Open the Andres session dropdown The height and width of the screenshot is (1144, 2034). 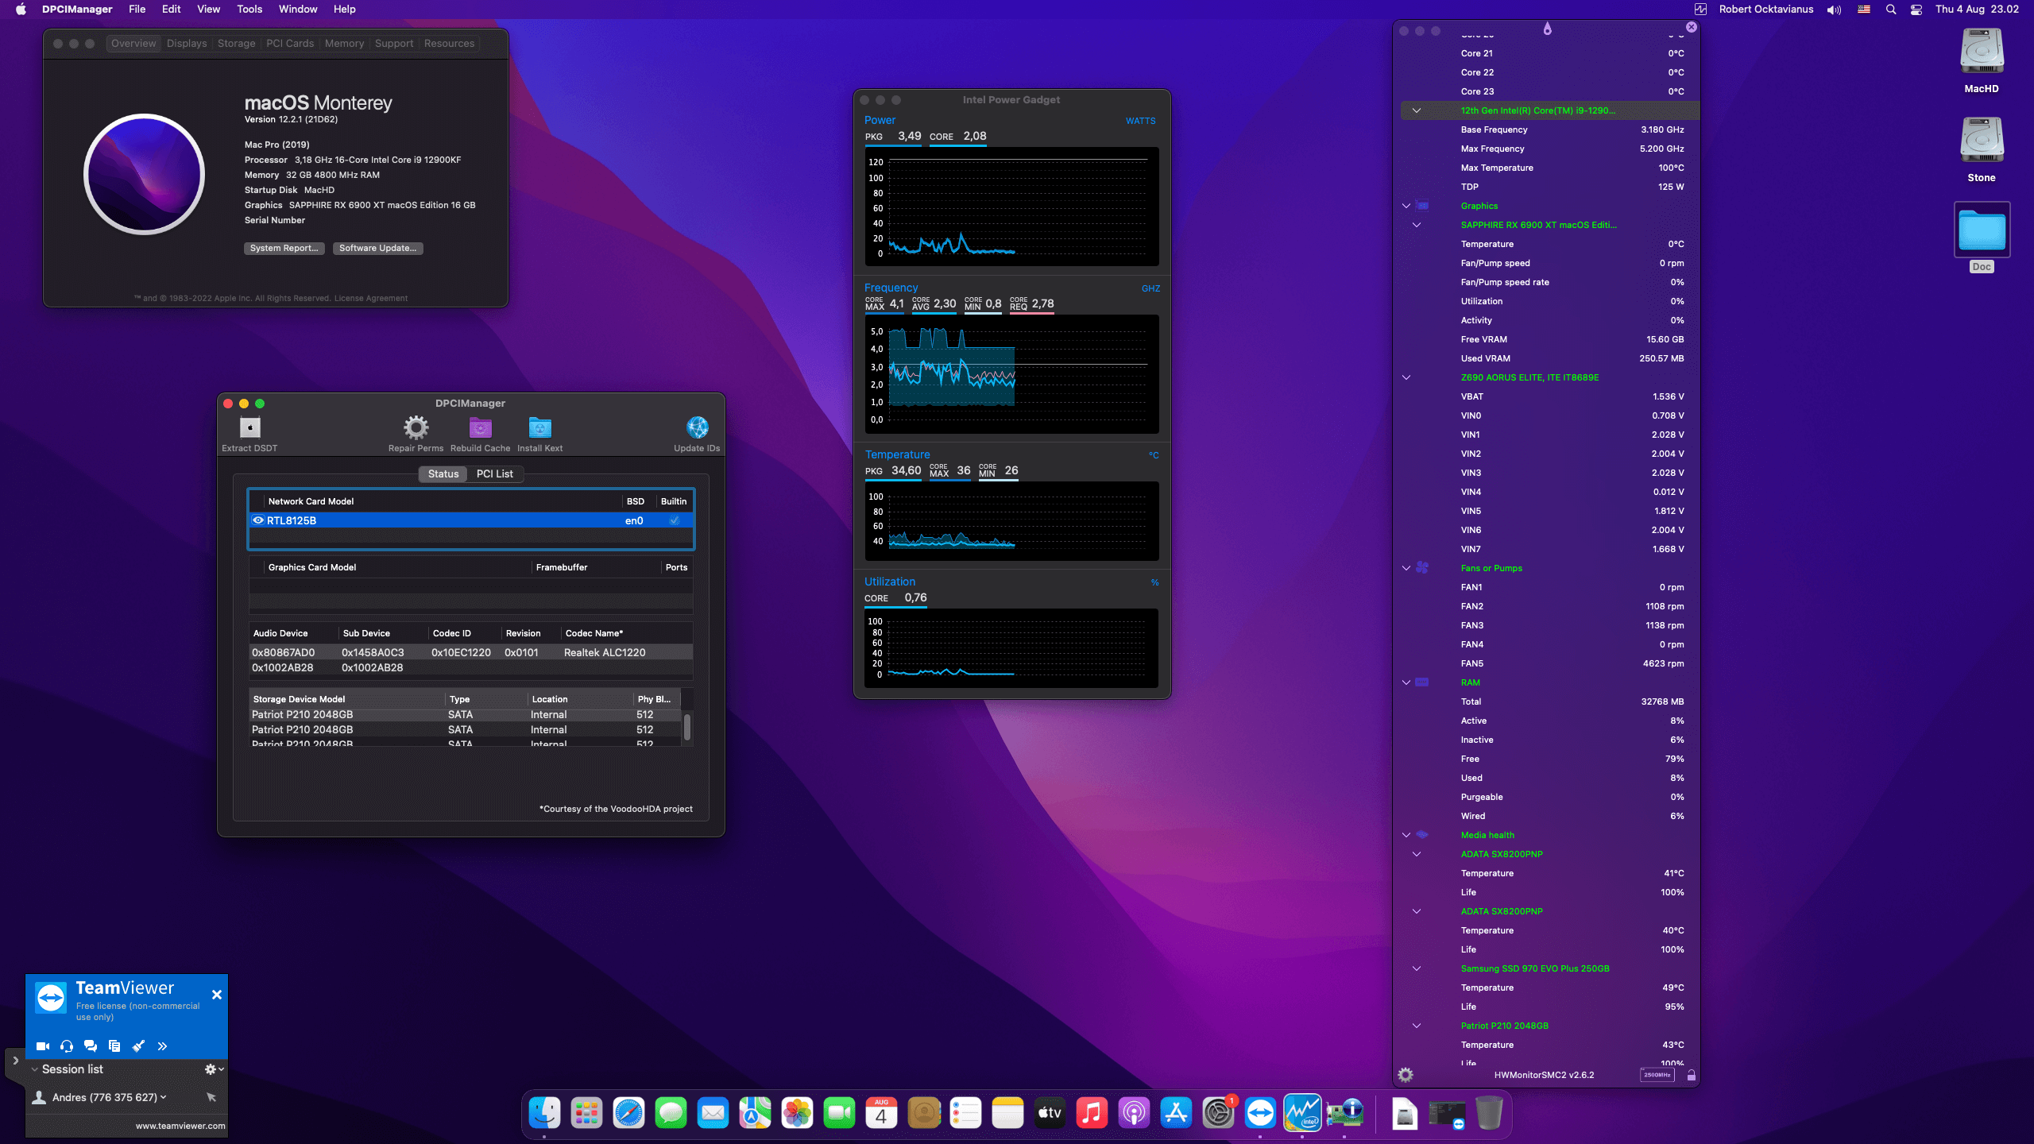point(164,1097)
